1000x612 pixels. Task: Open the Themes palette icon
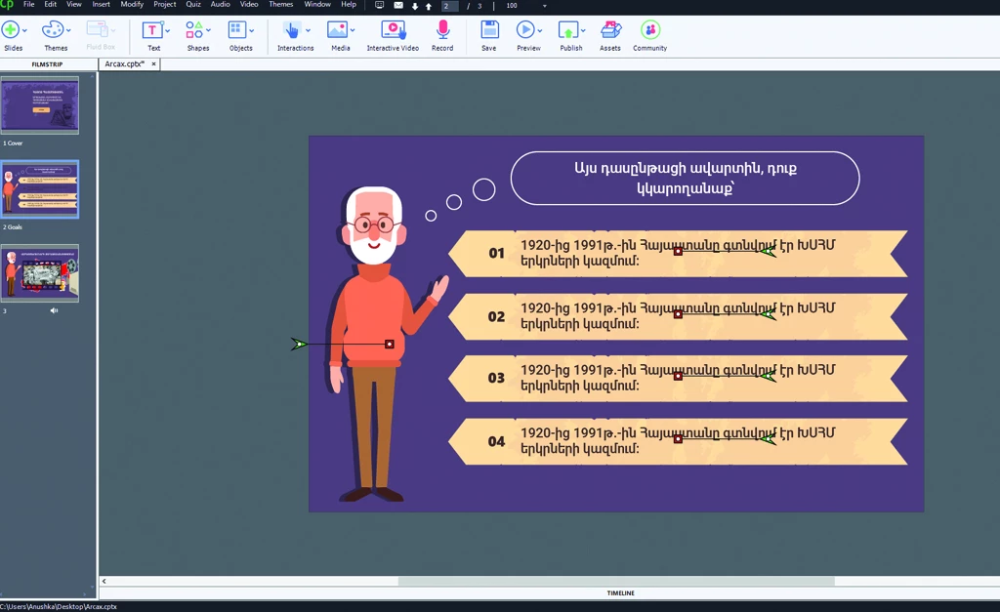(x=53, y=30)
